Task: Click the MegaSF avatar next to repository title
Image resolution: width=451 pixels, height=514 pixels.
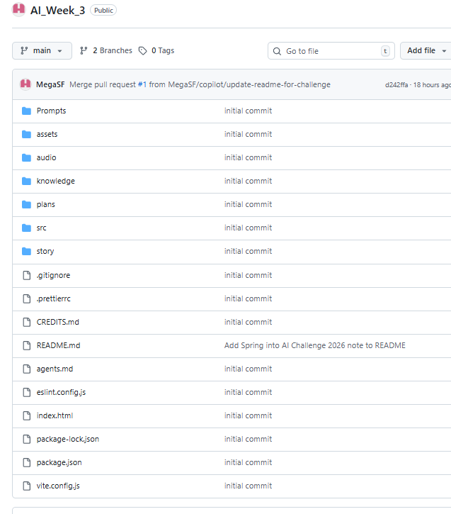Action: (18, 9)
